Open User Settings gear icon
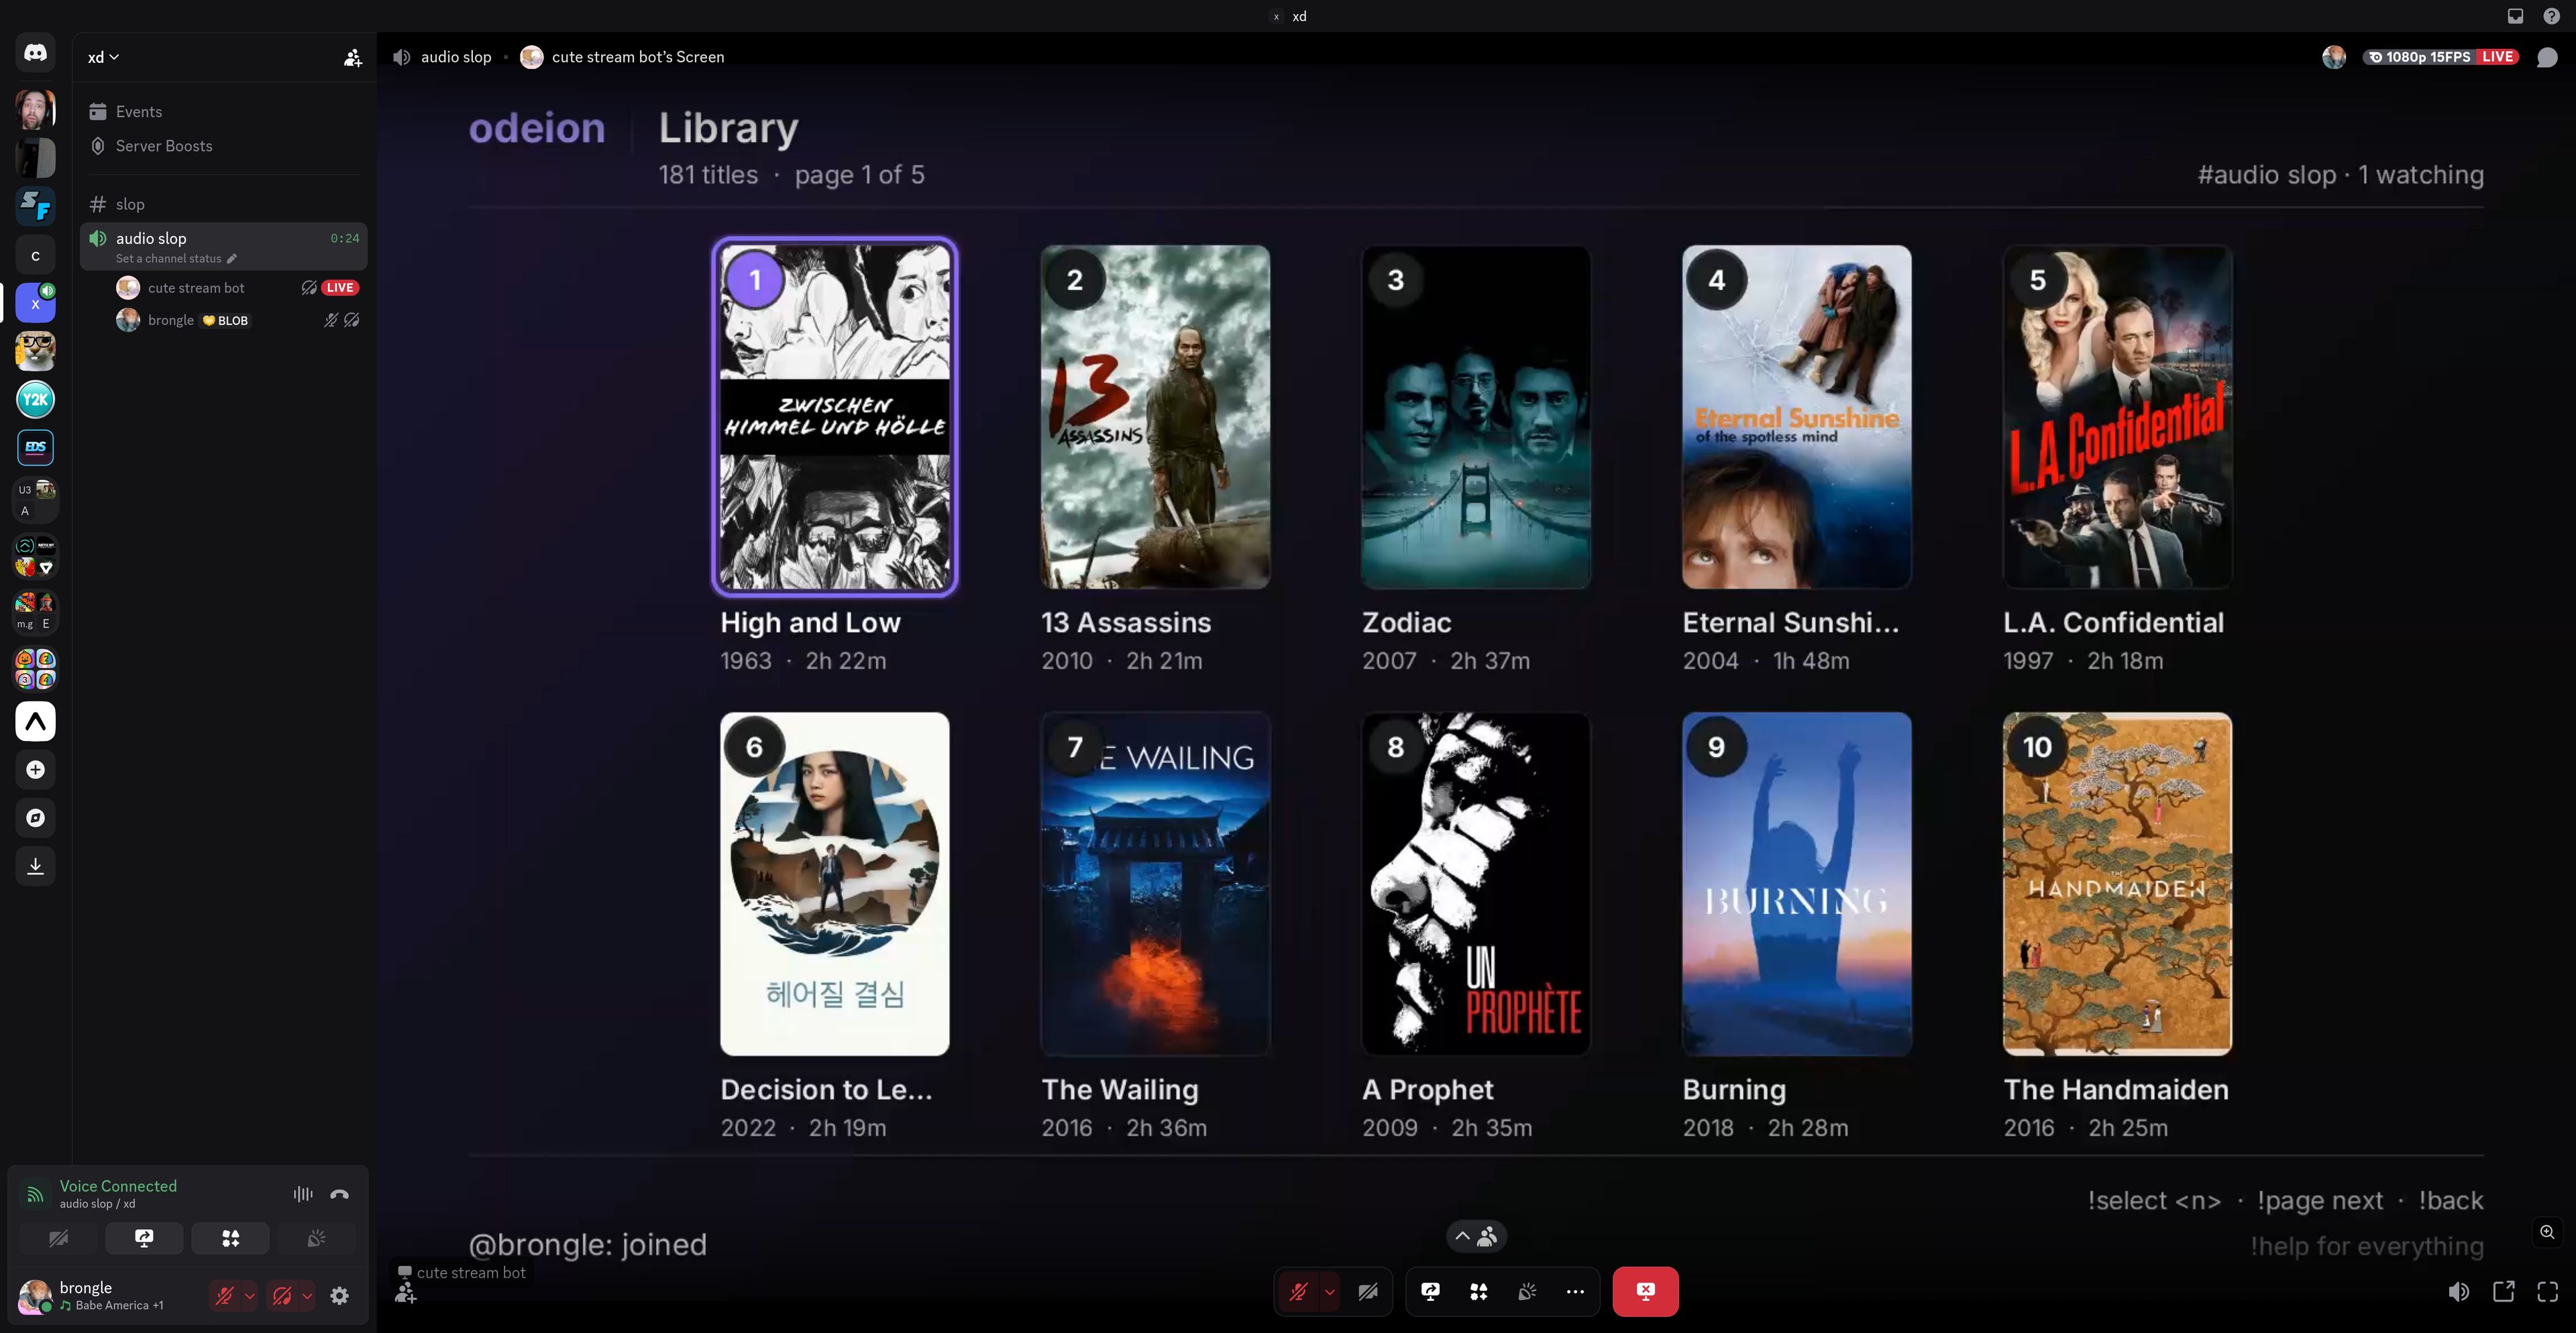Screen dimensions: 2576x1333 click(339, 1296)
